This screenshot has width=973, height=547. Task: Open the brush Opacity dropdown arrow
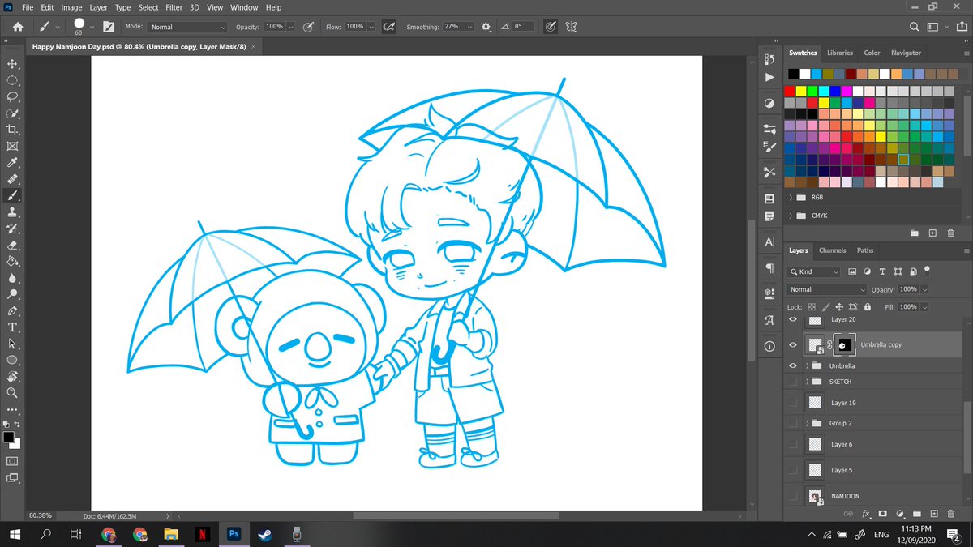point(291,27)
